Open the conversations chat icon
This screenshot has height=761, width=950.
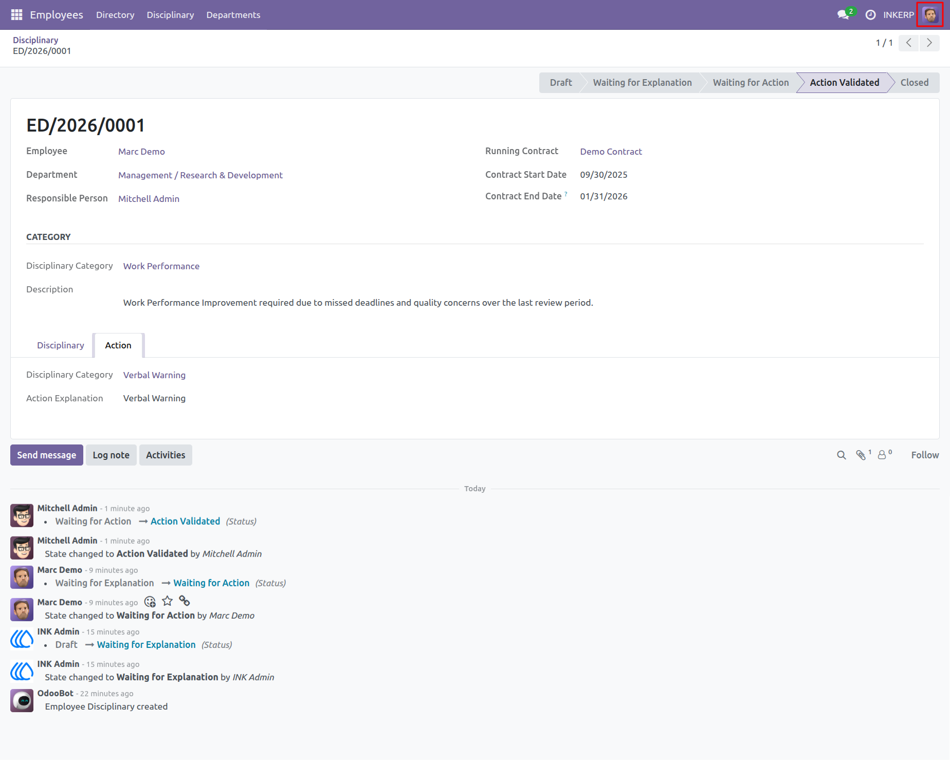[x=843, y=15]
